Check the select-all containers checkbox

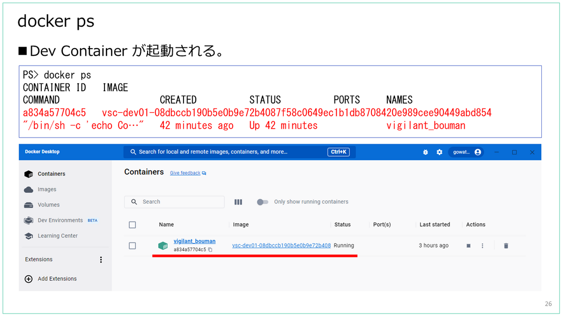coord(132,225)
